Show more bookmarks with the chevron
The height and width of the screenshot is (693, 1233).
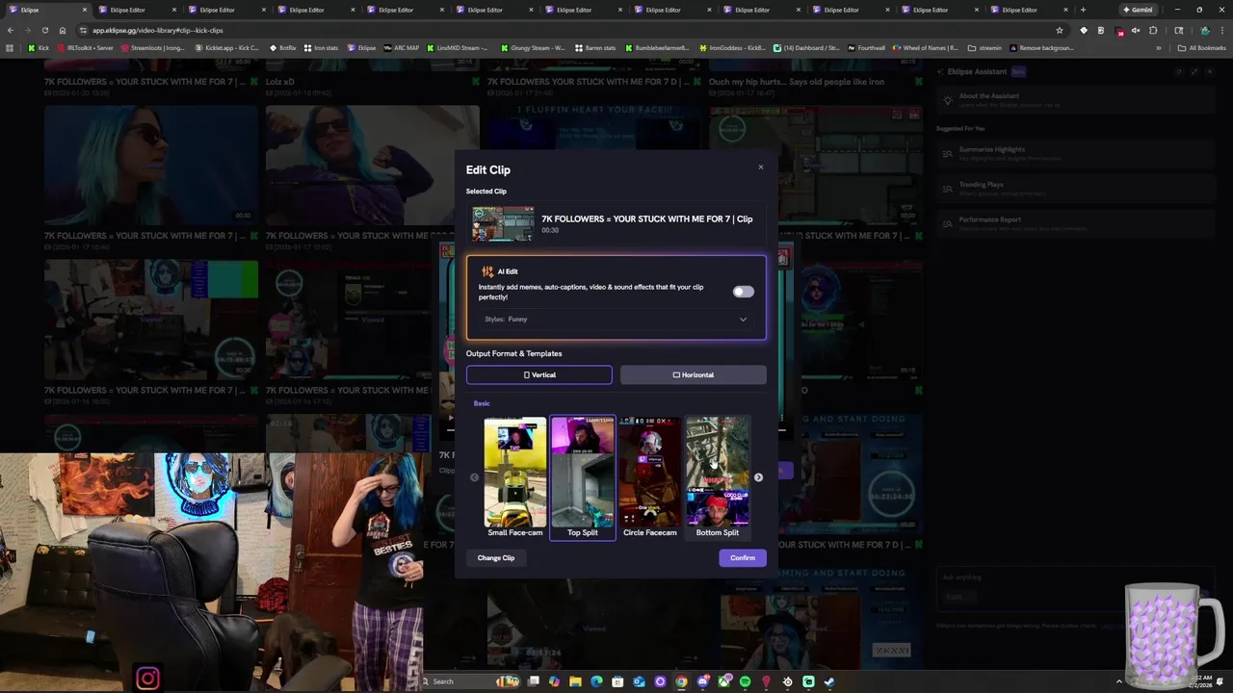(1159, 48)
